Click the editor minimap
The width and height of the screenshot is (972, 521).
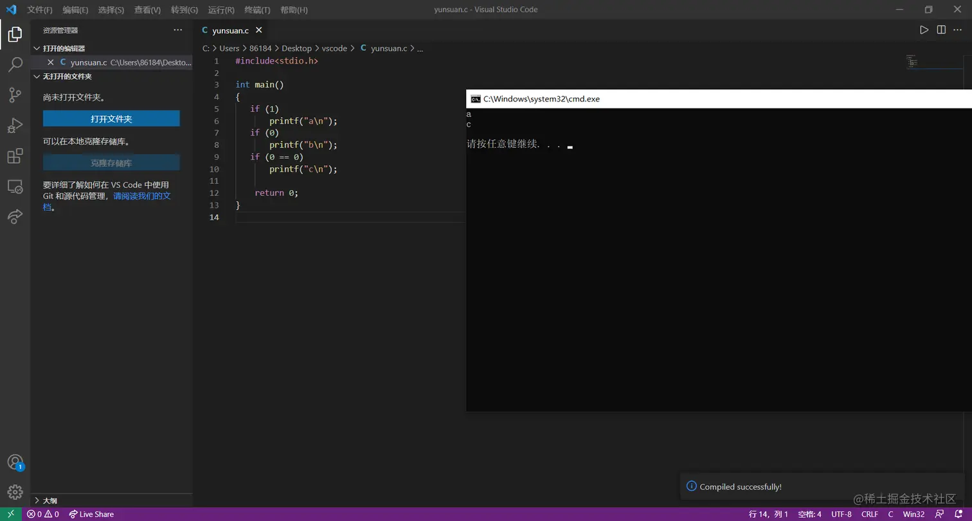pyautogui.click(x=911, y=62)
